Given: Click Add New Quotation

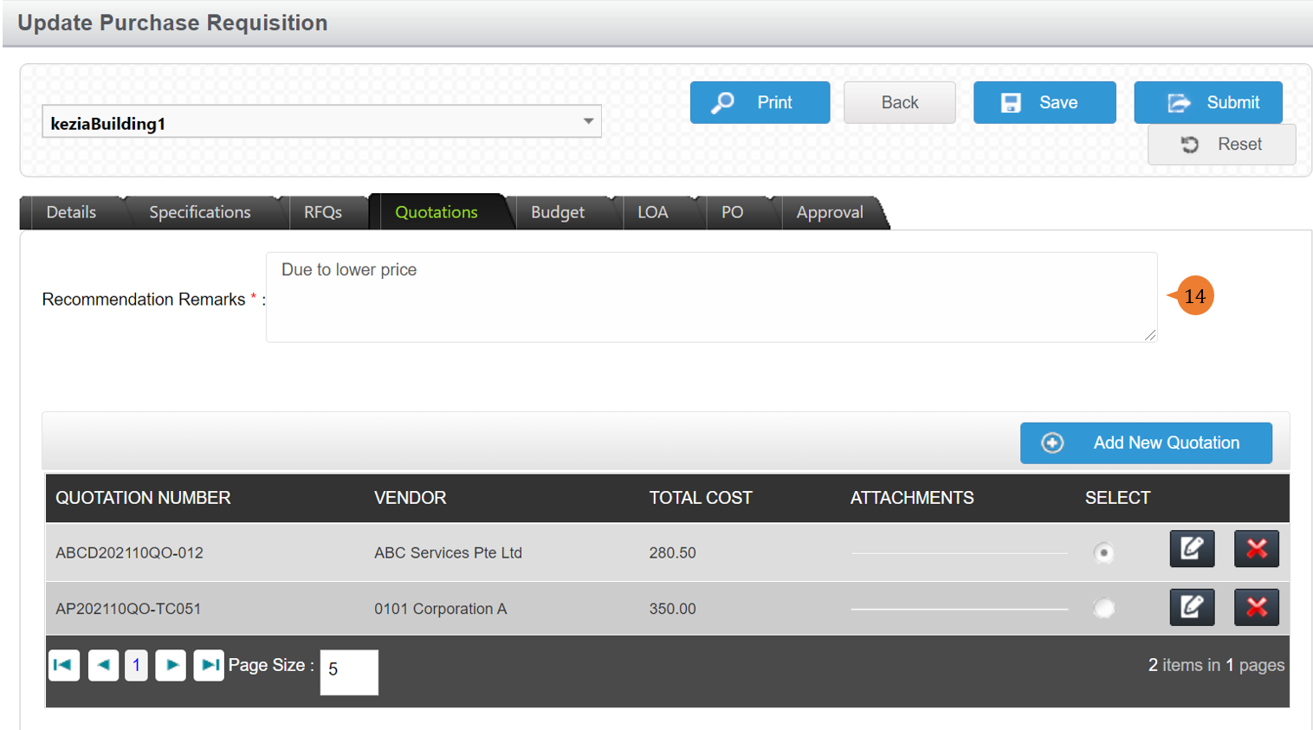Looking at the screenshot, I should click(1146, 443).
